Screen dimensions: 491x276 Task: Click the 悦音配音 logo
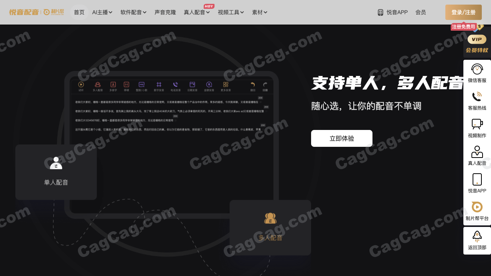[24, 12]
